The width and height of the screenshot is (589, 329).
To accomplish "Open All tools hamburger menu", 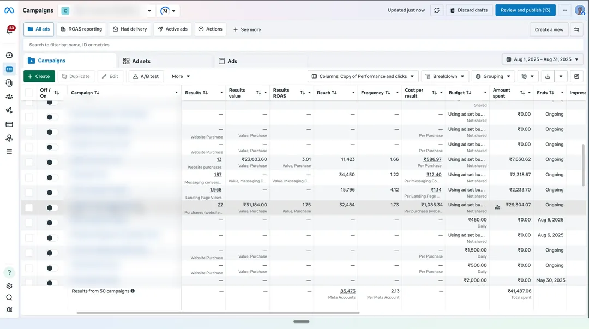I will 9,152.
